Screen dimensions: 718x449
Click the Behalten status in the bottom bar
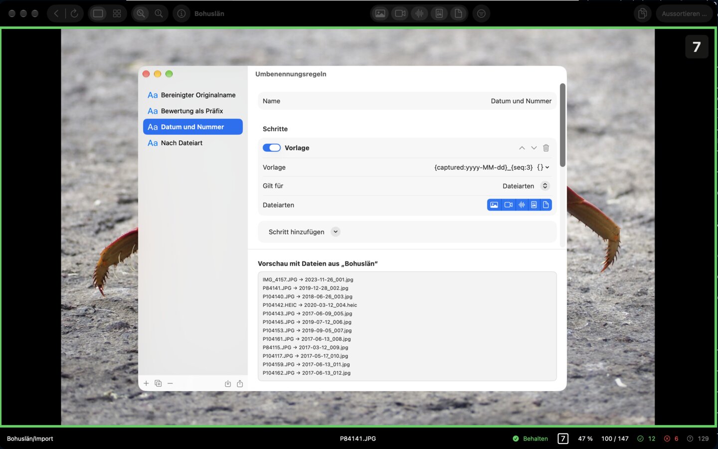click(530, 439)
